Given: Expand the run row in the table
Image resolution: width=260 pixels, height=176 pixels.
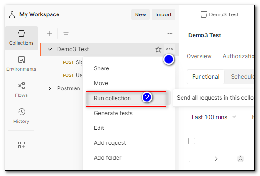Looking at the screenshot, I should (x=216, y=159).
